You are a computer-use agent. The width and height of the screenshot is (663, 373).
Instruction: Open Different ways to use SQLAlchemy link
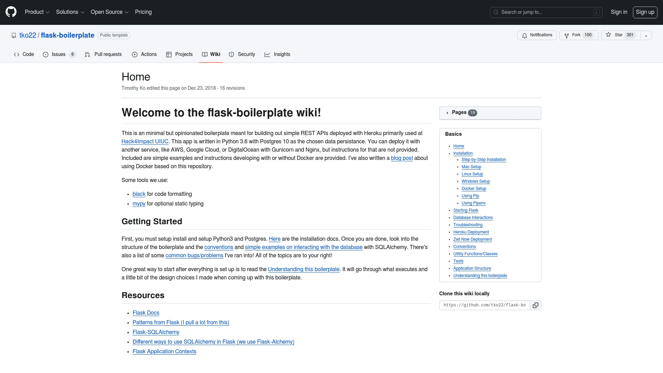[x=213, y=342]
